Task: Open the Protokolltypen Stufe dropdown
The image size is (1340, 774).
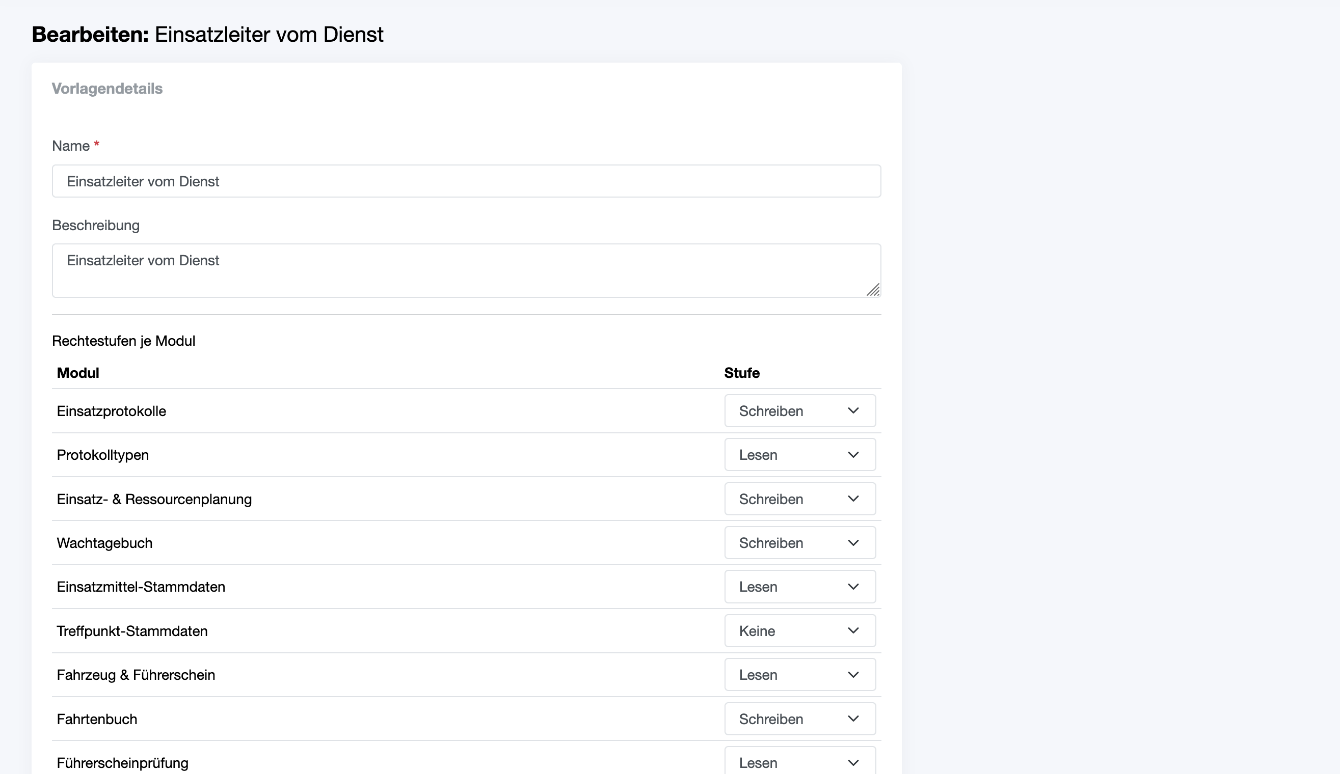Action: pos(800,455)
